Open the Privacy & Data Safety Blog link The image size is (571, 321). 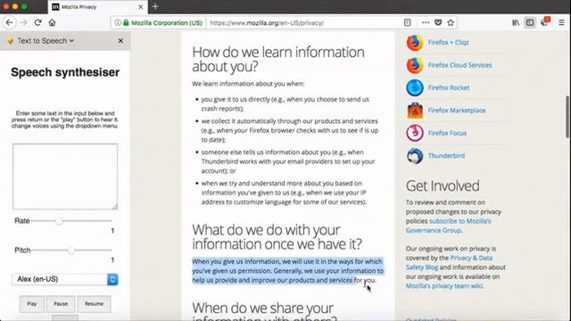449,262
